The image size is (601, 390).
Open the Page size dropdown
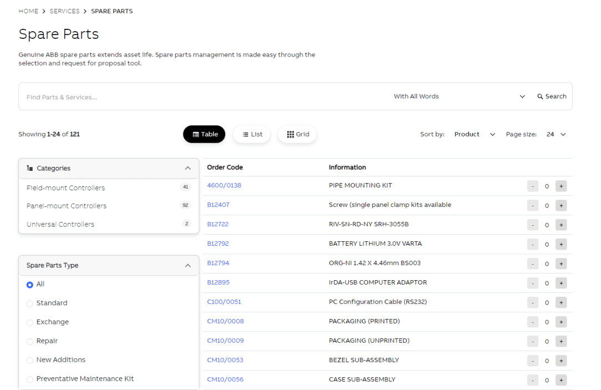(x=556, y=134)
